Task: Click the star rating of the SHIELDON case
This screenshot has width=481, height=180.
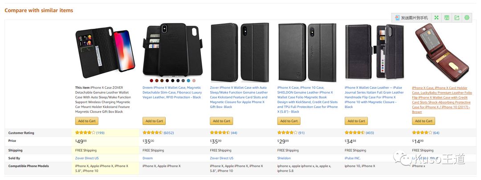Action: tap(287, 133)
